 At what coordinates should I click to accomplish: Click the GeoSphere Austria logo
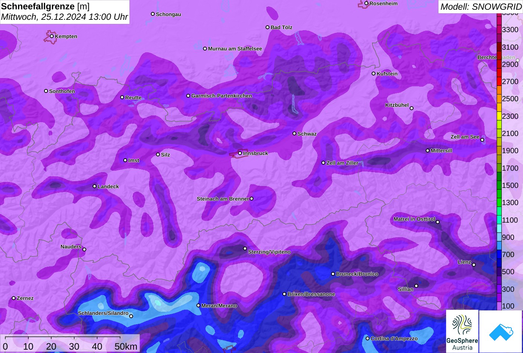pyautogui.click(x=462, y=332)
